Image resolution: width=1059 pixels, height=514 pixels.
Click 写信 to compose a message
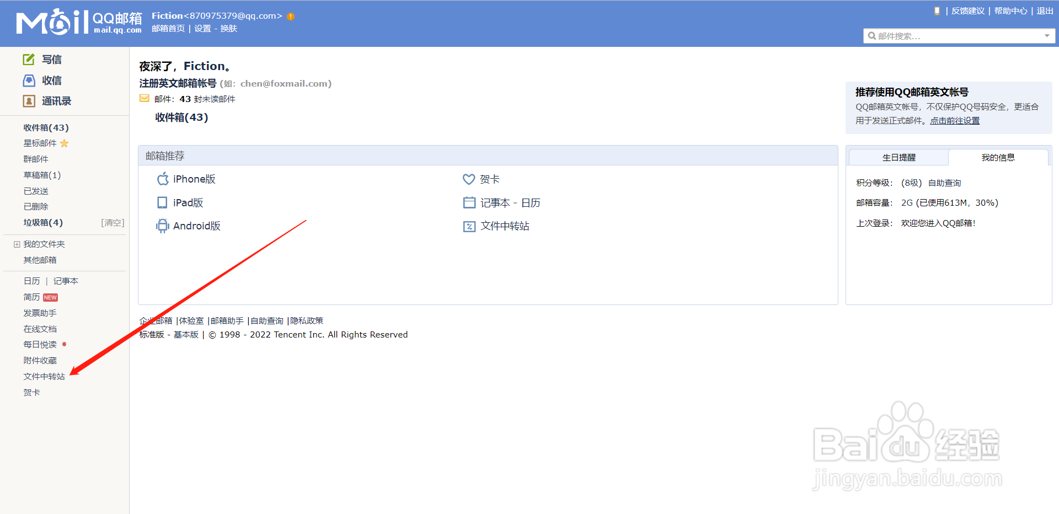click(52, 60)
